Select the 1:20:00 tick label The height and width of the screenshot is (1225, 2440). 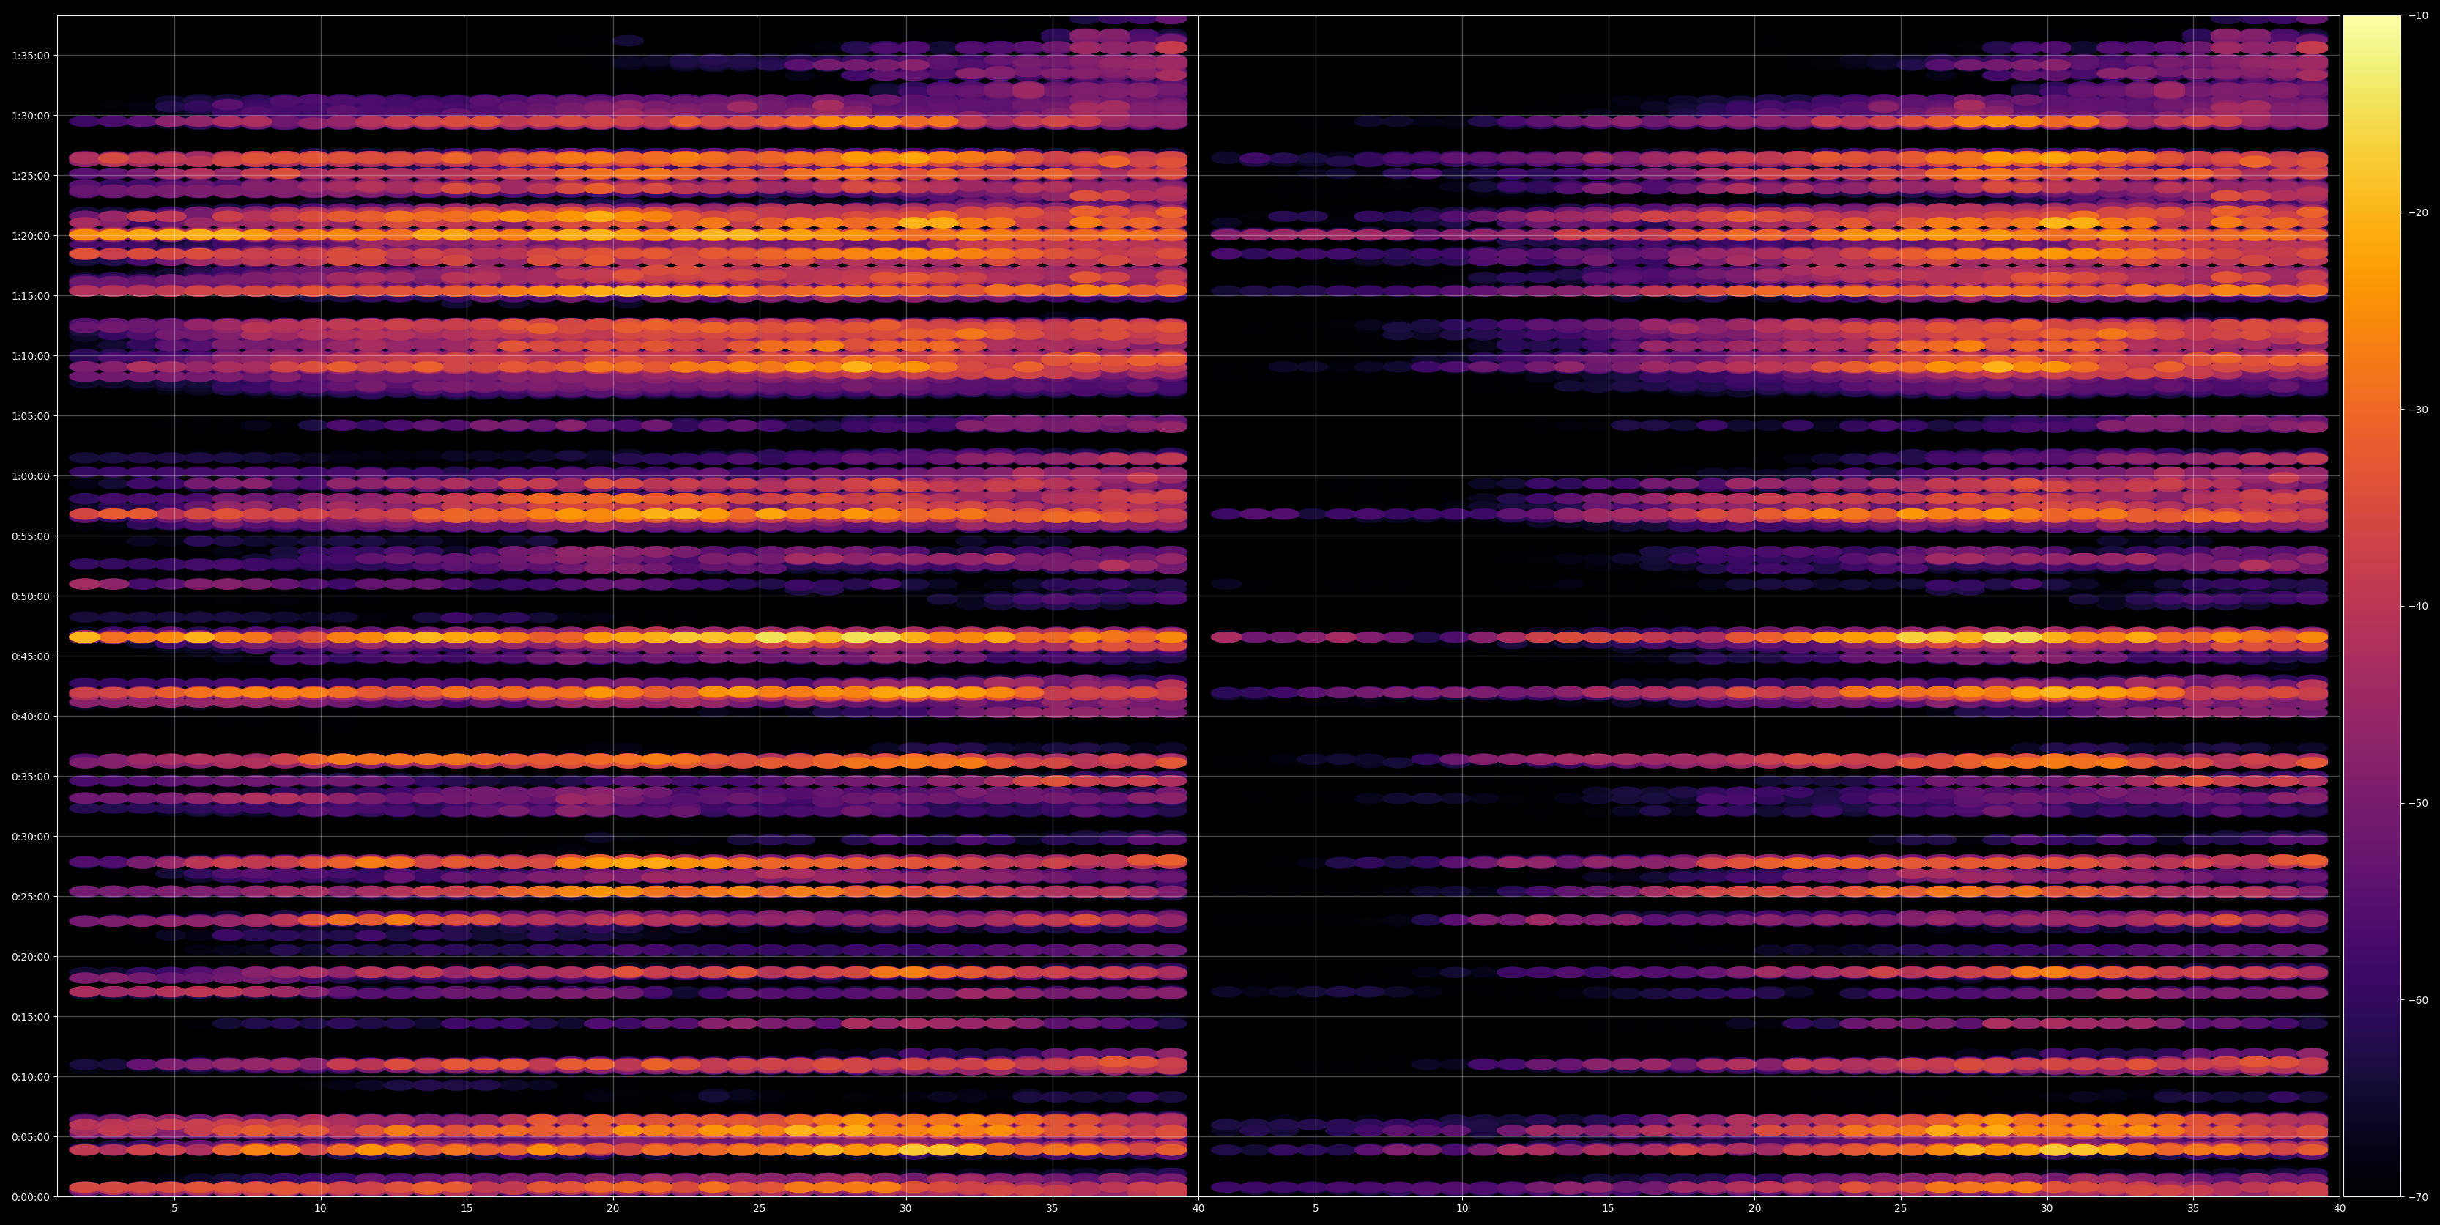tap(31, 235)
